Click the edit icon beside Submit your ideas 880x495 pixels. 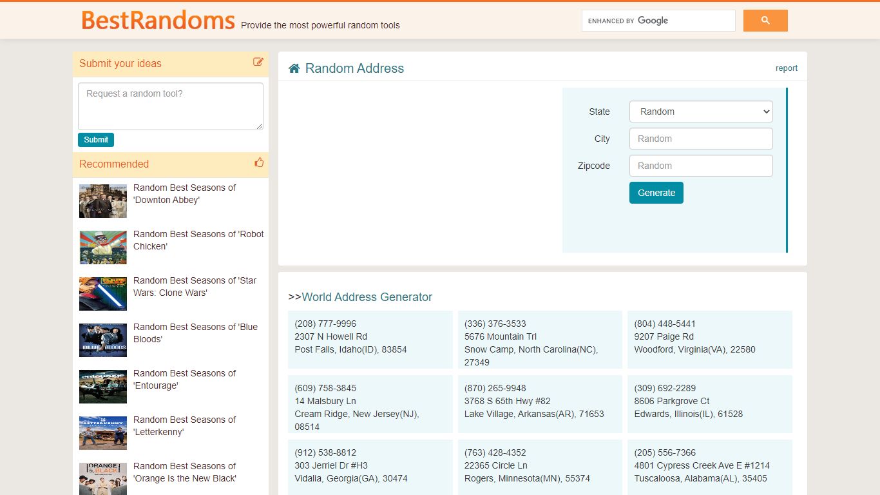pos(258,62)
